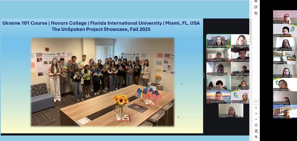297x141 pixels.
Task: Open the page display options icon
Action: (256, 131)
